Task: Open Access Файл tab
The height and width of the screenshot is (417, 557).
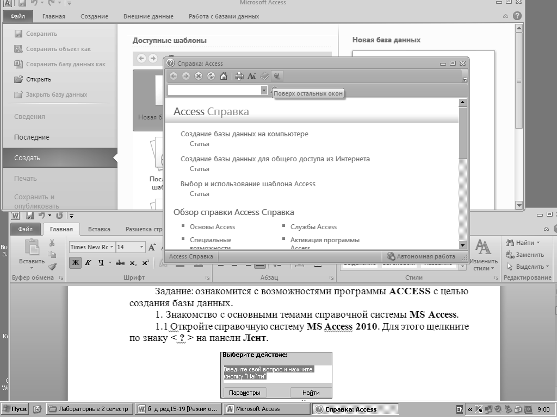Action: [18, 16]
